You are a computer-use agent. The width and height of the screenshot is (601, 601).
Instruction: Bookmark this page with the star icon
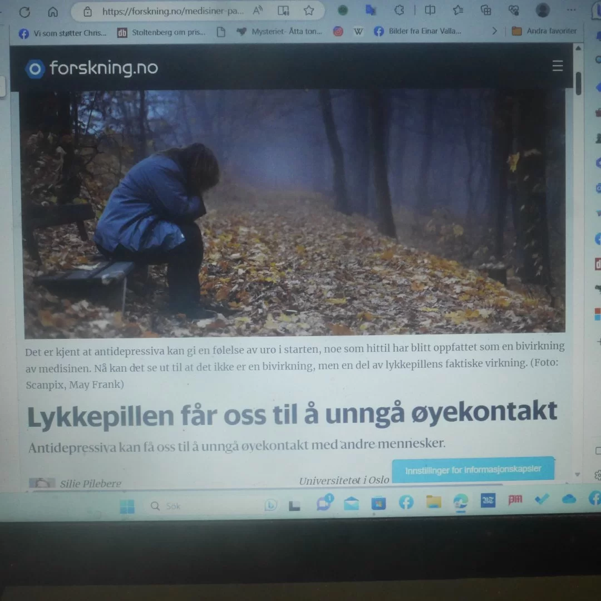(x=309, y=11)
